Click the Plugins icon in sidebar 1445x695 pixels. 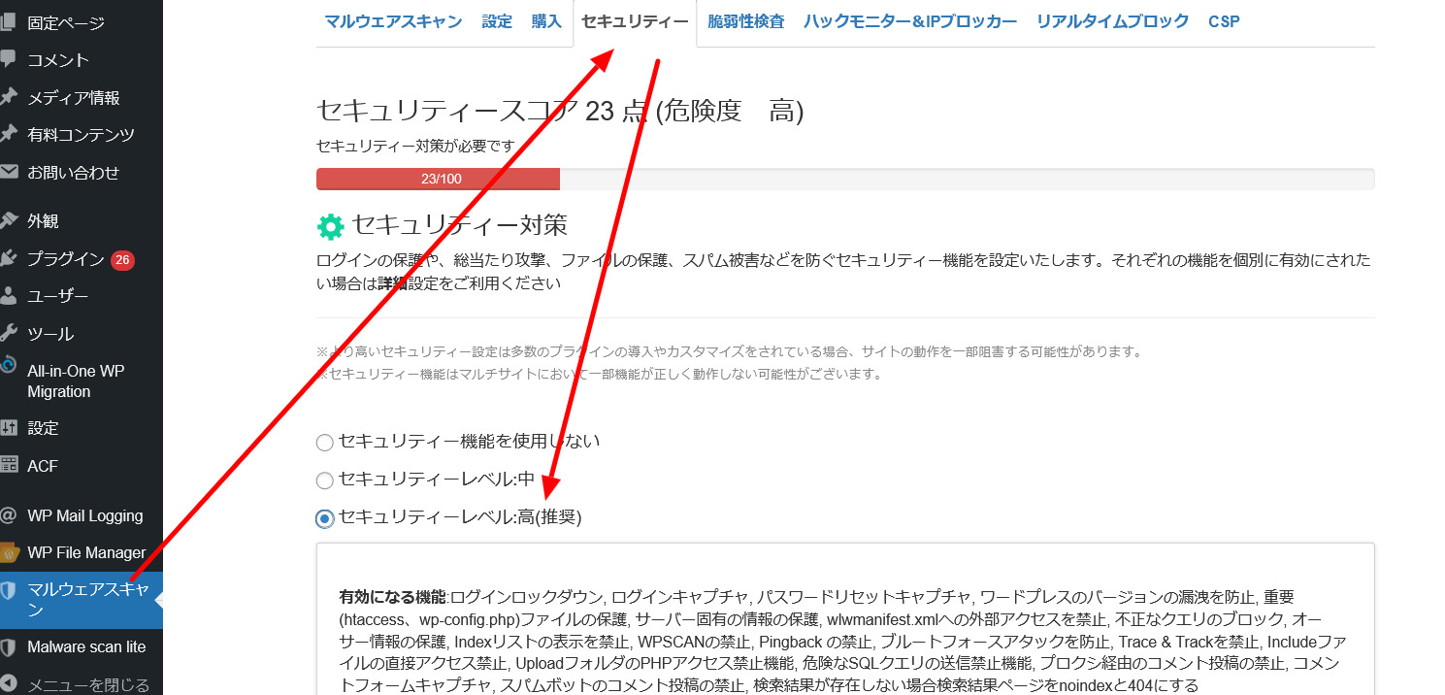pyautogui.click(x=9, y=258)
